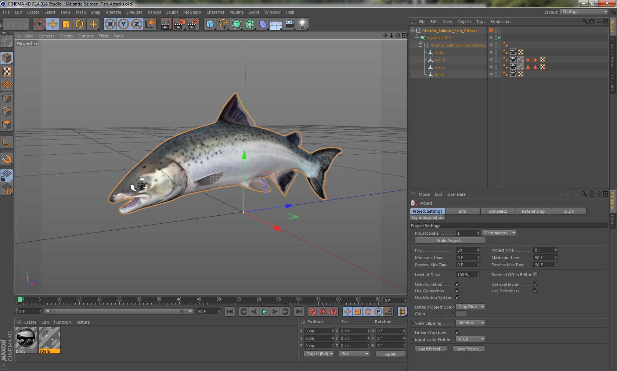The image size is (617, 371).
Task: Activate the Rotate tool
Action: [x=79, y=24]
